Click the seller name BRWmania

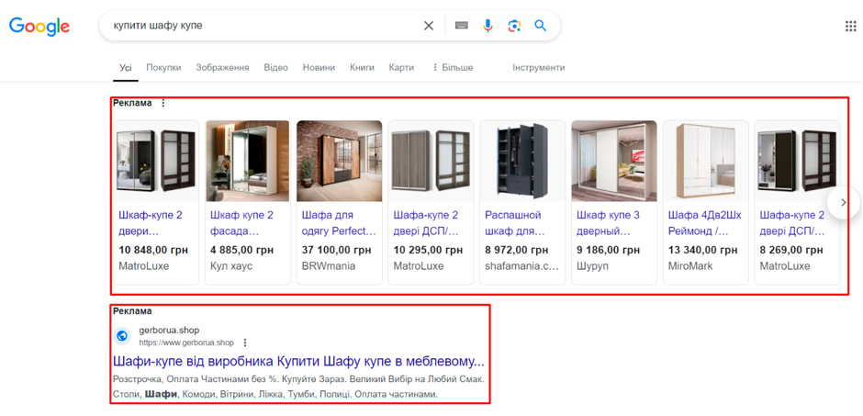pos(329,266)
